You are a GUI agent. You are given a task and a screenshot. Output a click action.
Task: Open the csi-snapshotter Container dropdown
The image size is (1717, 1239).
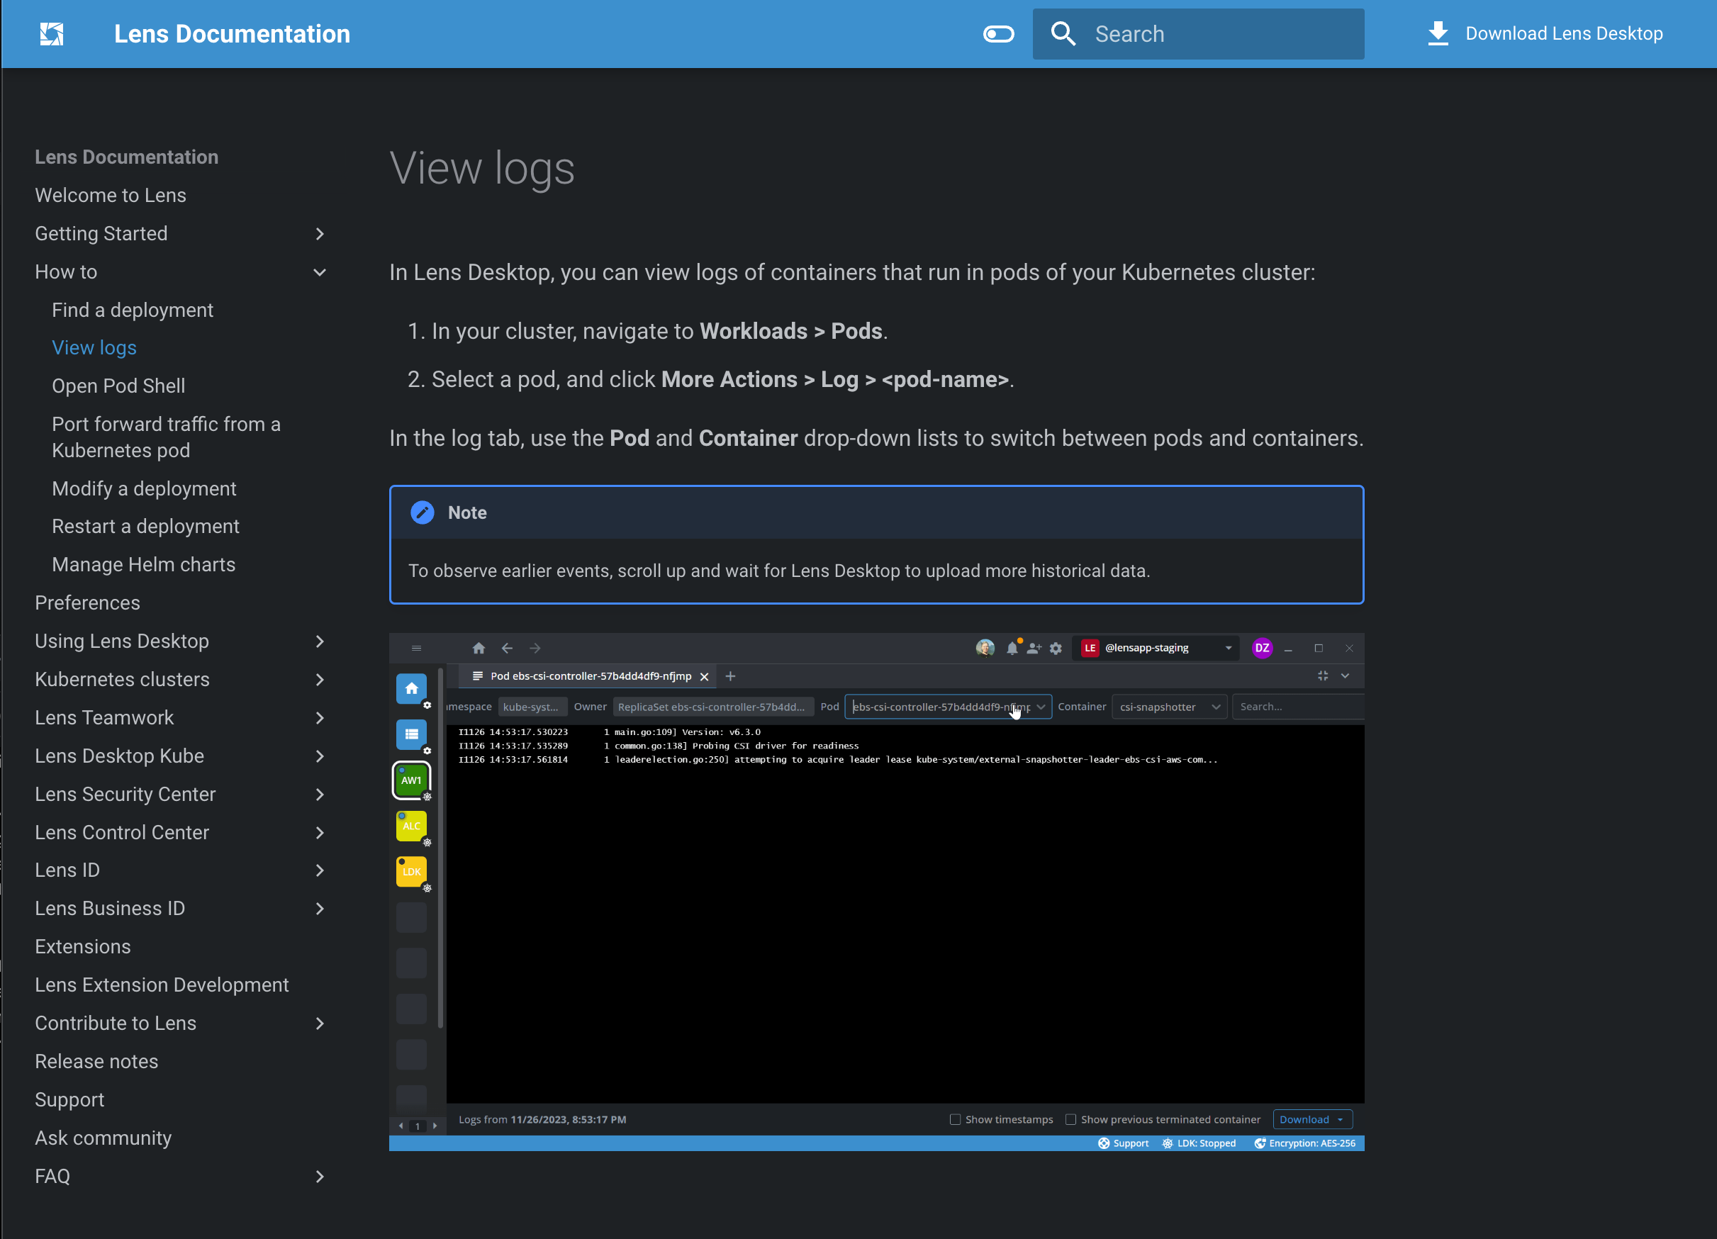(x=1168, y=707)
